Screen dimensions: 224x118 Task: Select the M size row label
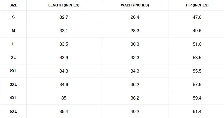pos(13,31)
